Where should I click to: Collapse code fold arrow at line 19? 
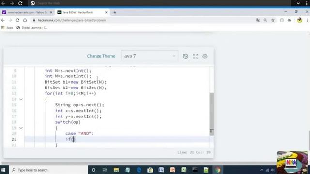coord(21,128)
